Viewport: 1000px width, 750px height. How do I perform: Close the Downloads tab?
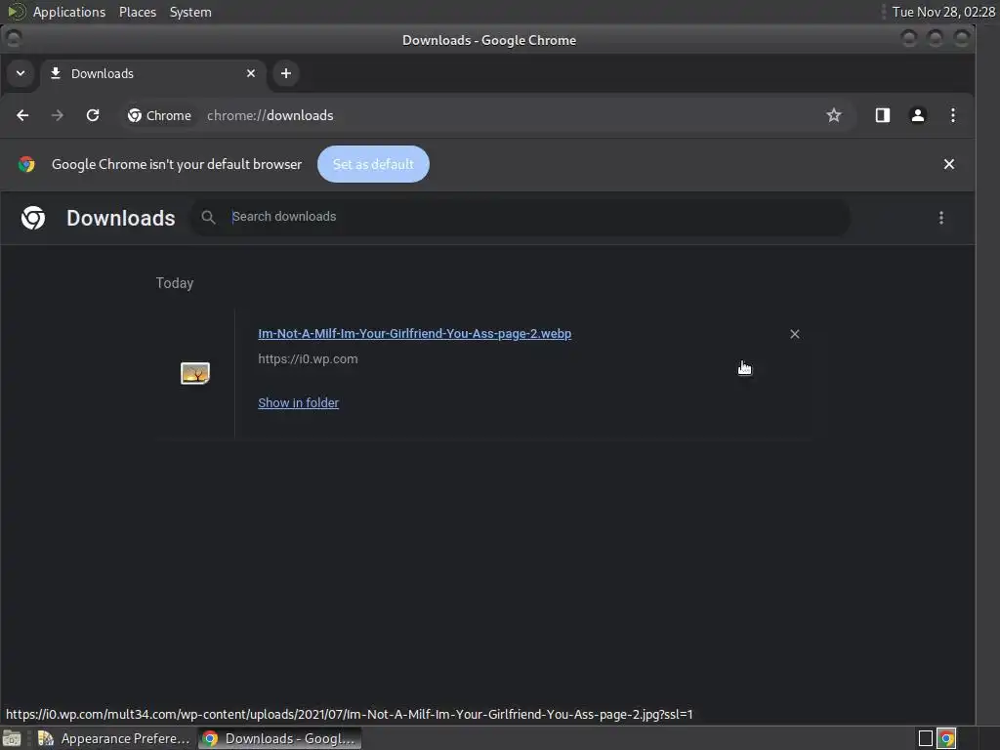tap(251, 73)
